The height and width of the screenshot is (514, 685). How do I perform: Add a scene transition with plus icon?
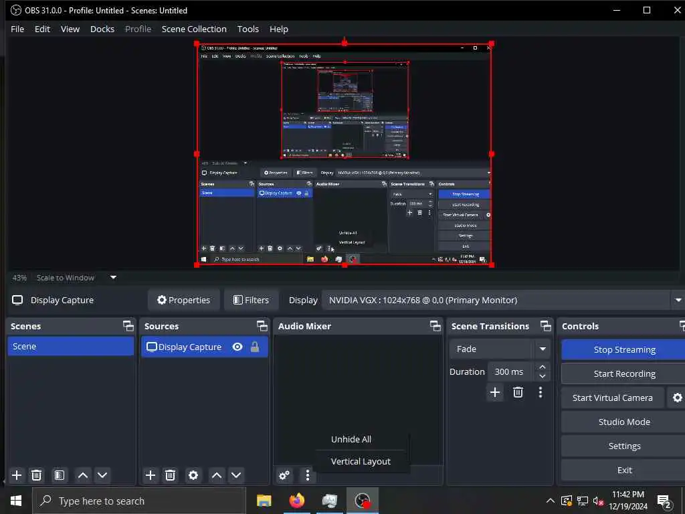point(495,392)
